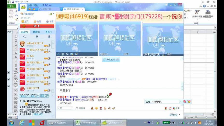Click the Excel help question mark icon
The image size is (224, 126).
coord(204,6)
